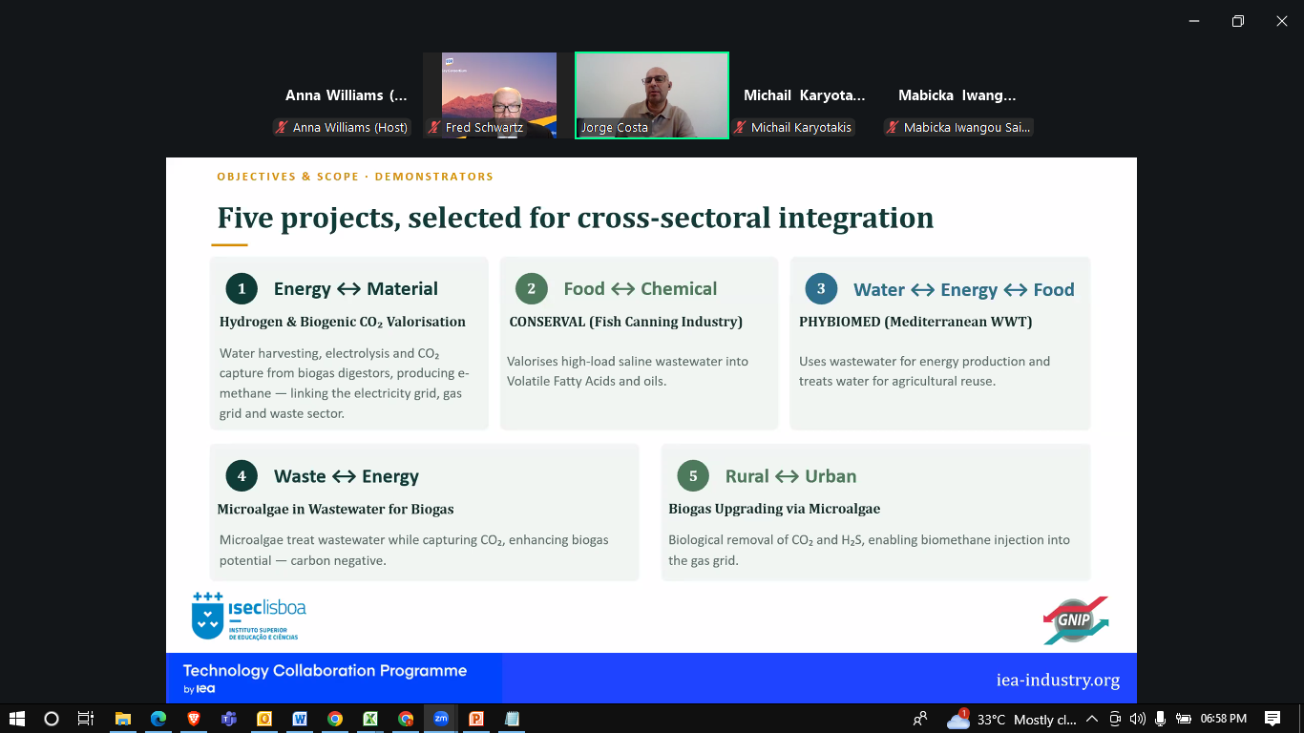The image size is (1304, 733).
Task: Open weather widget showing 33°C
Action: click(x=1012, y=719)
